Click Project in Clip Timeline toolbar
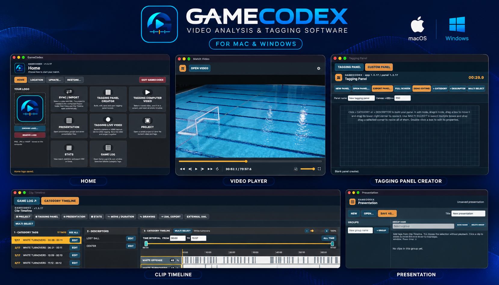Screen dimensions: 499x285 tap(23, 217)
